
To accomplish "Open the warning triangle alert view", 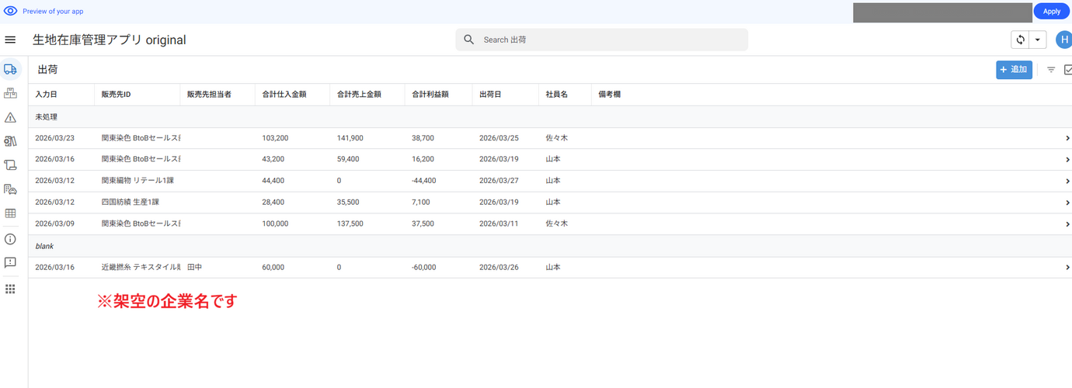I will pyautogui.click(x=10, y=118).
